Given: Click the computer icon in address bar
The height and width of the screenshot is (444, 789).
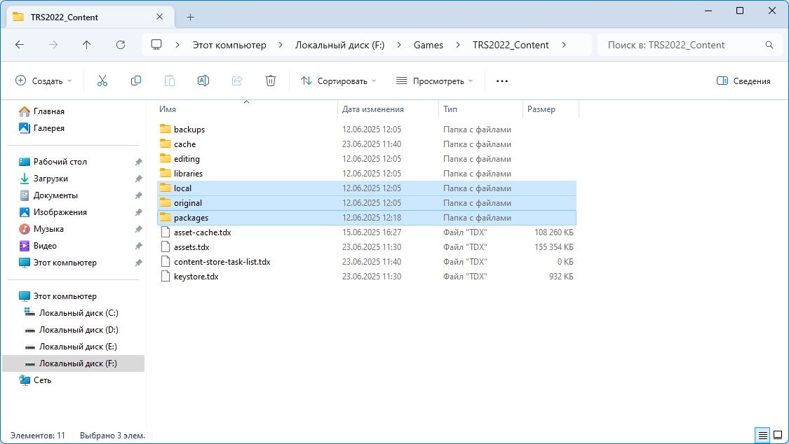Looking at the screenshot, I should [156, 45].
